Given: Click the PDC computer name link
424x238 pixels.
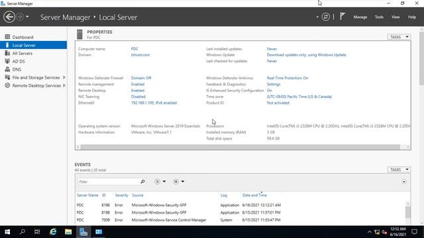Looking at the screenshot, I should click(x=134, y=49).
